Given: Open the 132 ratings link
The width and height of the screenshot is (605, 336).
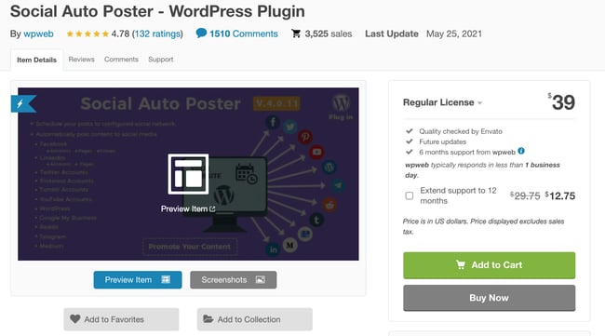Looking at the screenshot, I should coord(157,34).
